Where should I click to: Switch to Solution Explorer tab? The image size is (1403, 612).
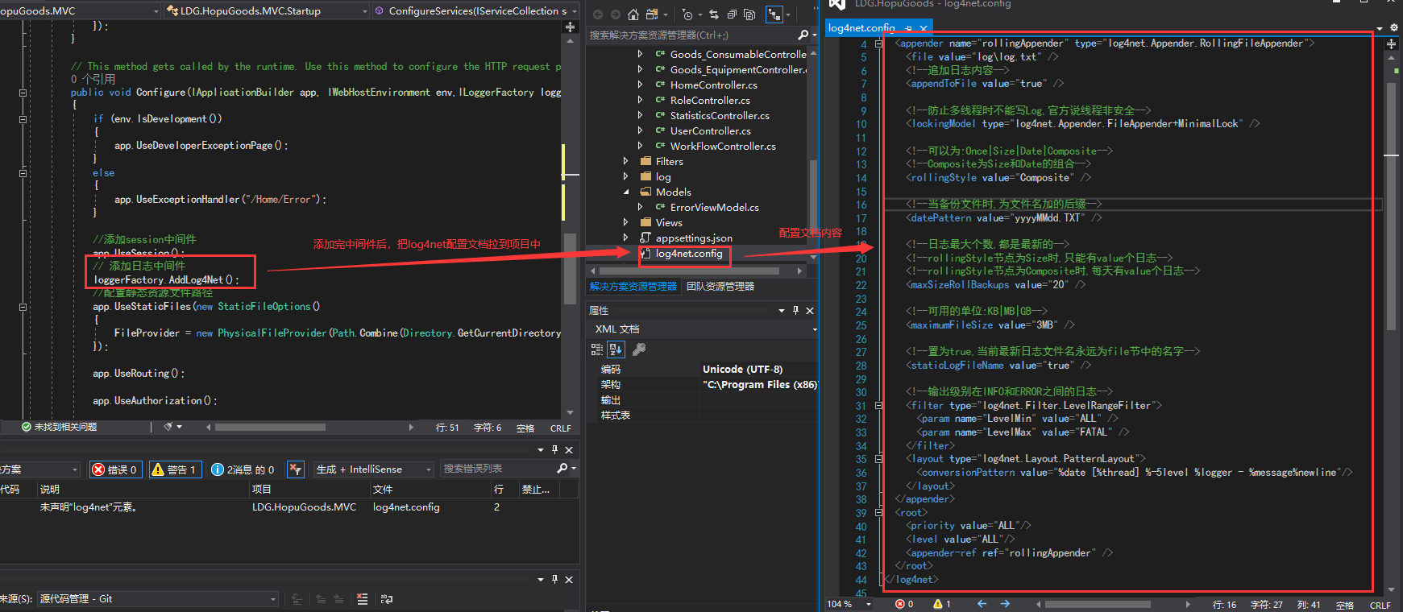click(x=633, y=287)
